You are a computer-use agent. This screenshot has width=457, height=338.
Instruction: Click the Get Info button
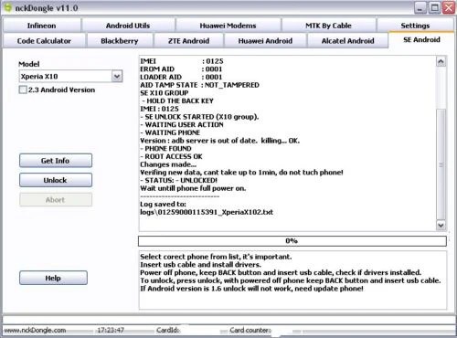coord(56,161)
